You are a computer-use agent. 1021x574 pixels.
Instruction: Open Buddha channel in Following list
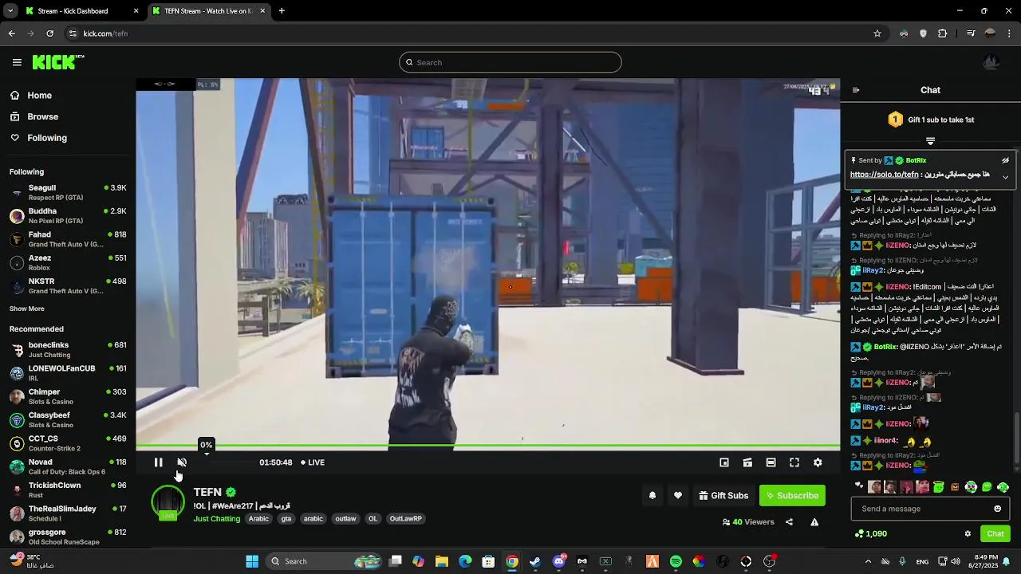pos(68,216)
